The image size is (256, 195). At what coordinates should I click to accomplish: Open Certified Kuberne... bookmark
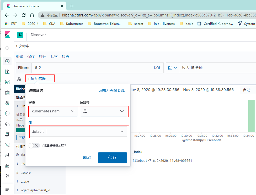[215, 24]
